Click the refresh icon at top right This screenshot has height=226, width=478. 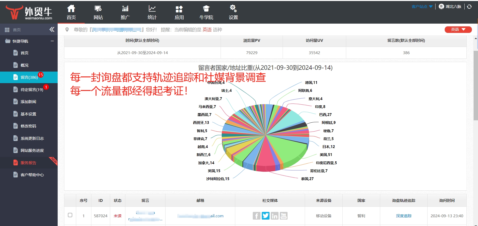click(469, 7)
